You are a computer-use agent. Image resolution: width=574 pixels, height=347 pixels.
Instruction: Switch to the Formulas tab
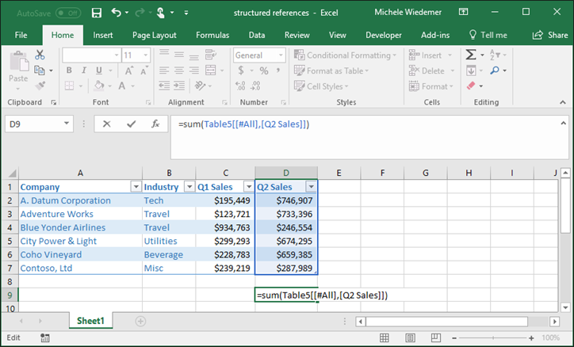(x=212, y=35)
